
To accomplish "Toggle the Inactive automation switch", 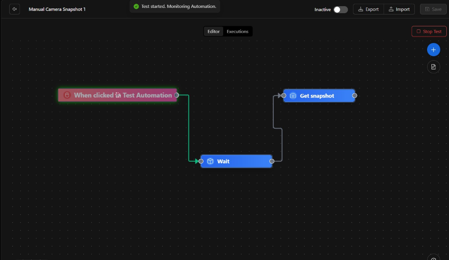I will coord(340,10).
